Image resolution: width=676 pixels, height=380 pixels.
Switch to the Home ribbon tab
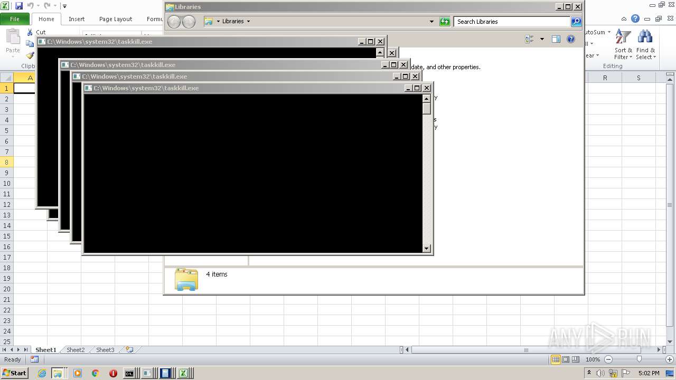(x=46, y=19)
